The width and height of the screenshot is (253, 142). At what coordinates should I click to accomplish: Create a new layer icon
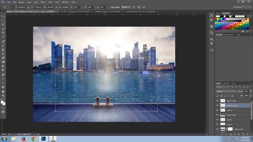coord(243,134)
